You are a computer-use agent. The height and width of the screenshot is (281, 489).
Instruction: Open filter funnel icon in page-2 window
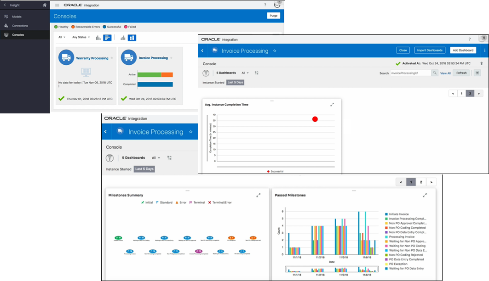[x=206, y=73]
